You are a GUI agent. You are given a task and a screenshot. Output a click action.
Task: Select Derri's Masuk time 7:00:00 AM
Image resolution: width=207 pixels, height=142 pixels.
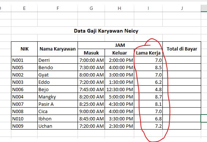tap(91, 60)
